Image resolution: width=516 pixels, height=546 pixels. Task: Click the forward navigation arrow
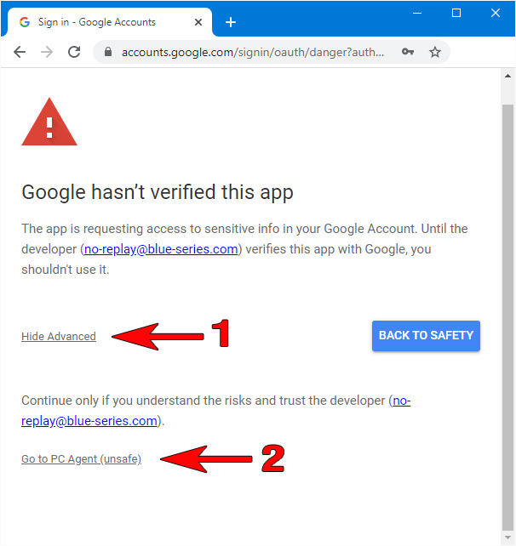47,52
